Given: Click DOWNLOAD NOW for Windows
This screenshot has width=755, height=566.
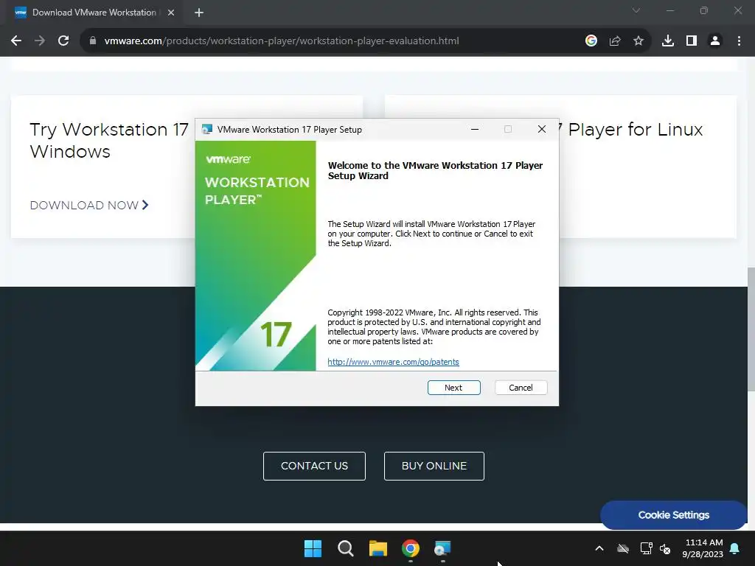Looking at the screenshot, I should coord(89,205).
